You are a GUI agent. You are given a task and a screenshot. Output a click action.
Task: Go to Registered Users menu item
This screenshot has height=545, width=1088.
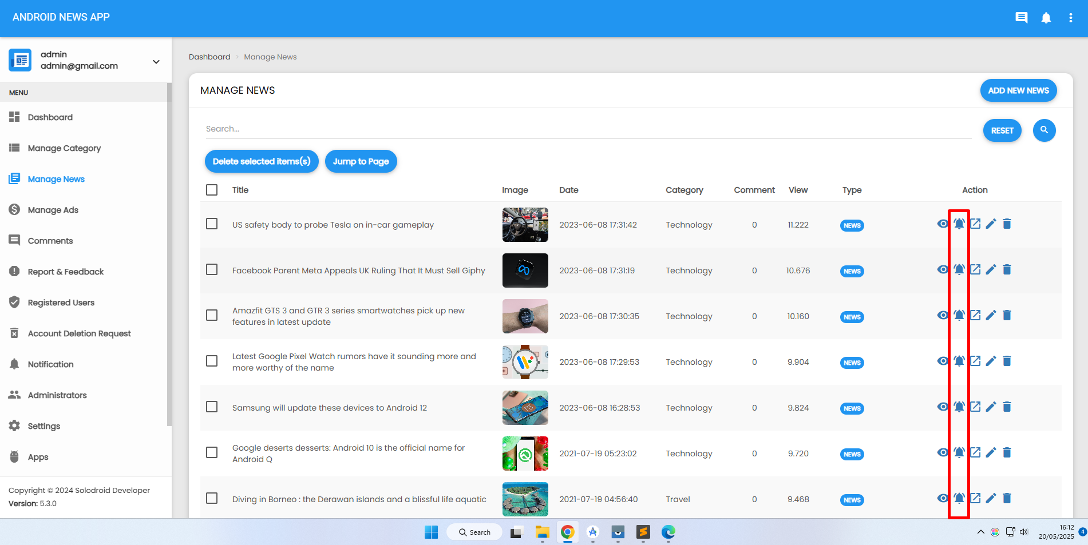coord(61,303)
